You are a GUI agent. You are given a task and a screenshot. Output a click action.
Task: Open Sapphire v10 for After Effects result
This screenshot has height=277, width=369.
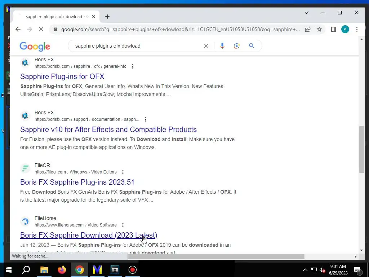coord(108,129)
